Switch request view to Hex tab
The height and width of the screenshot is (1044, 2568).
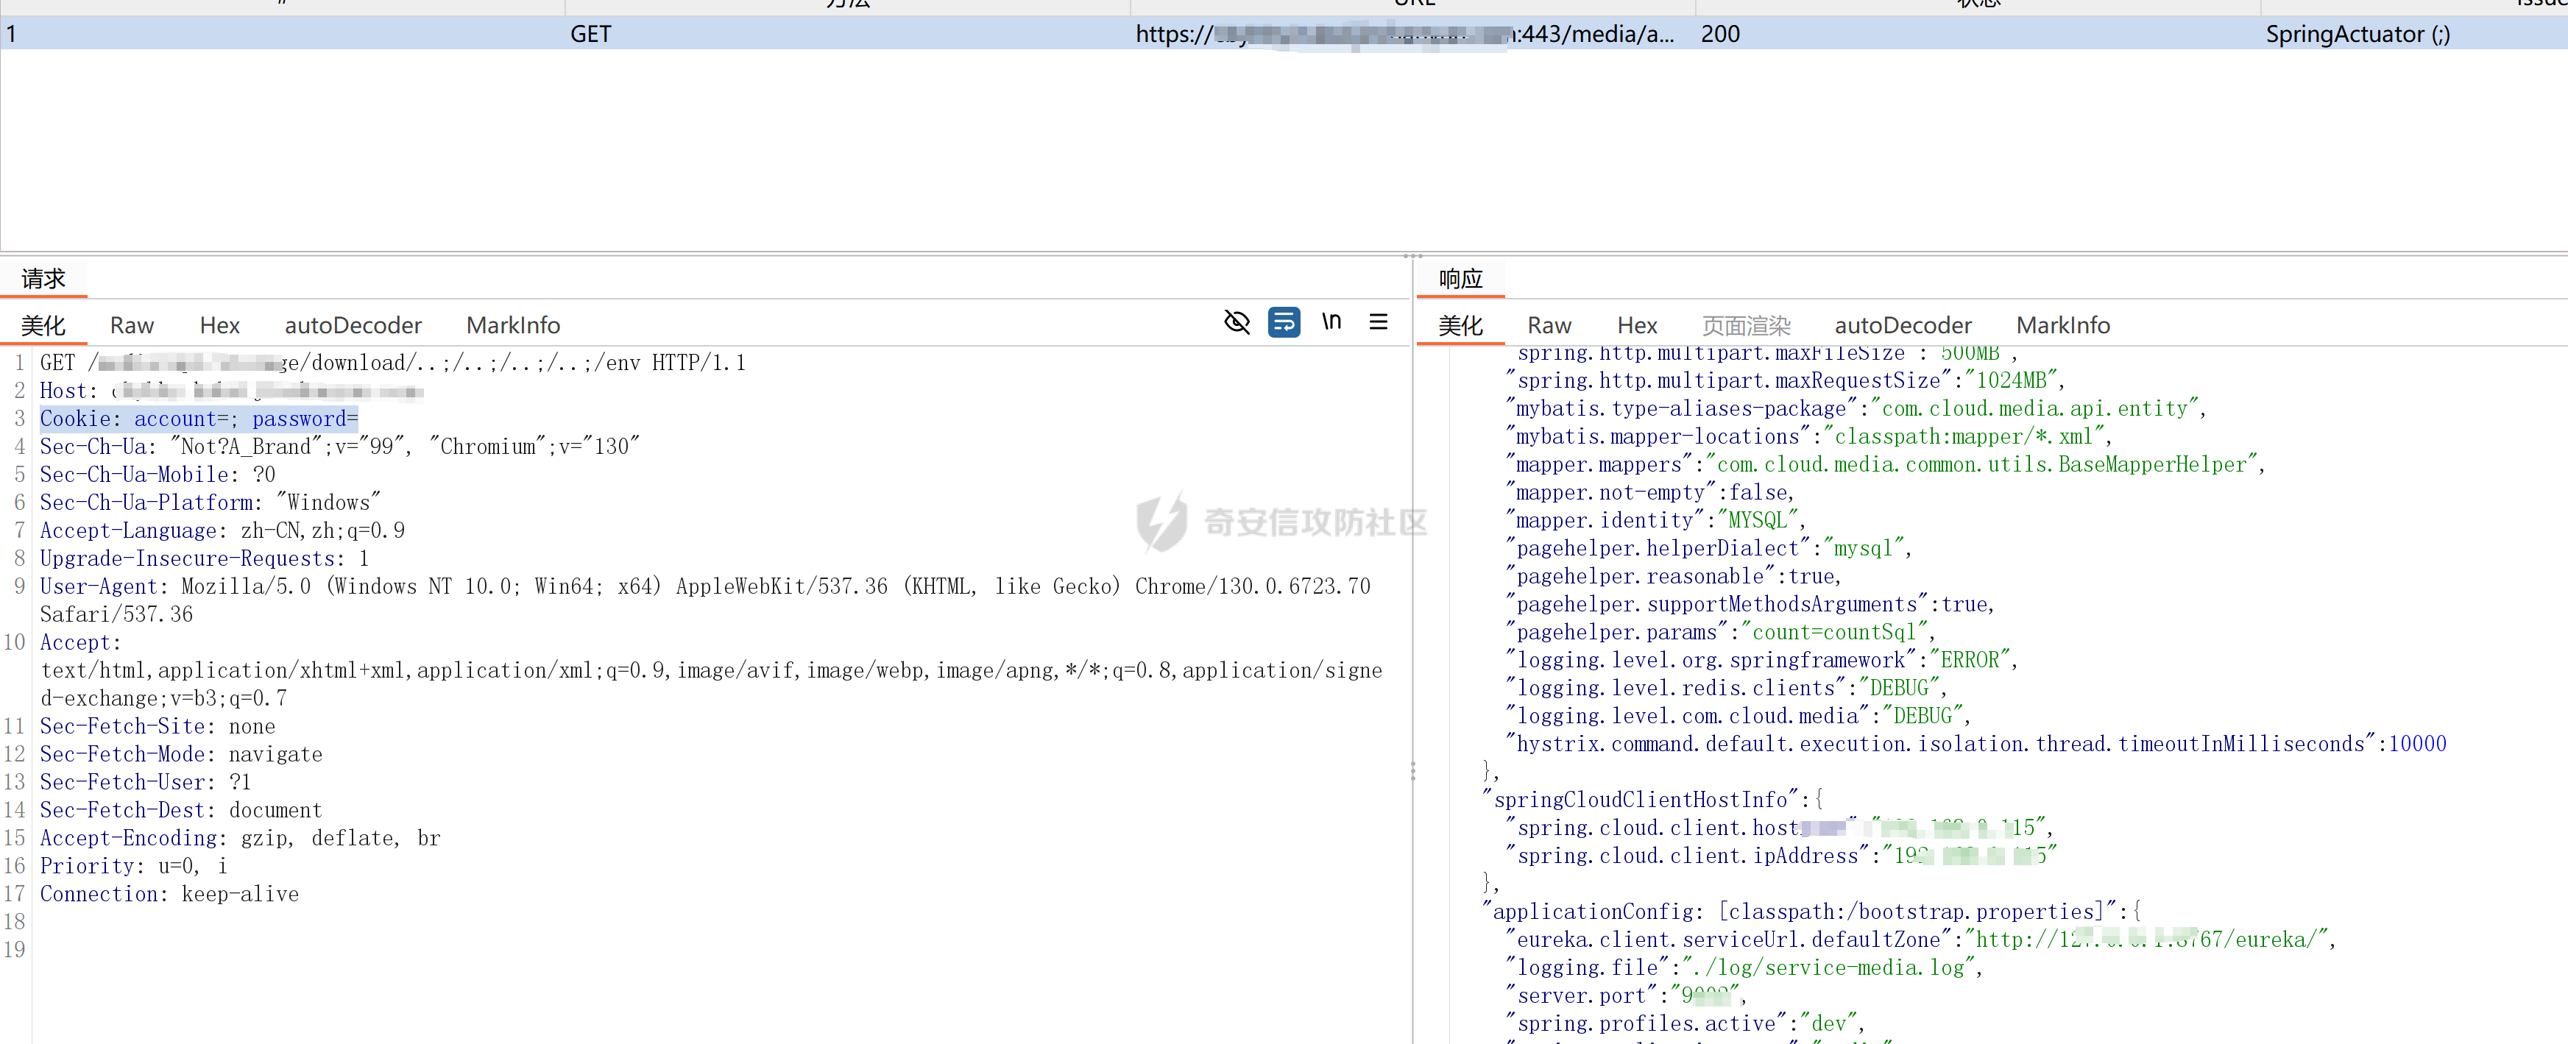click(x=219, y=326)
